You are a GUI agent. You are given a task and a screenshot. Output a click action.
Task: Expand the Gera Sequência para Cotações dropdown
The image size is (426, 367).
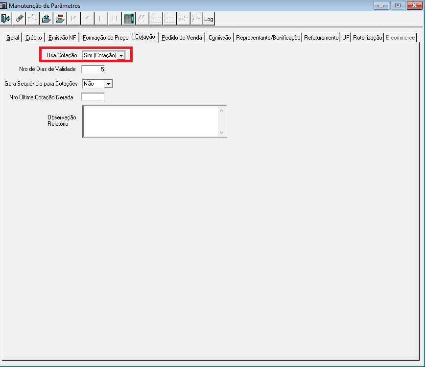[108, 84]
